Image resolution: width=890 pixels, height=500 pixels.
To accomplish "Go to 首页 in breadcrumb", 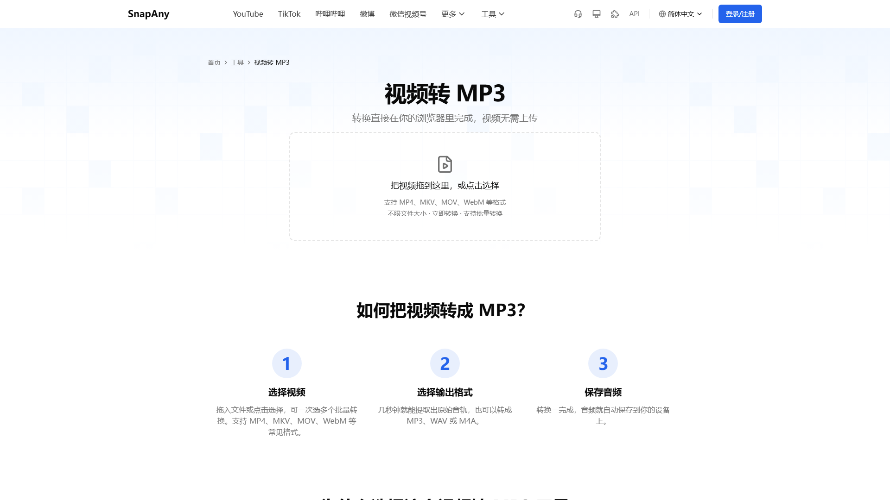I will [214, 62].
